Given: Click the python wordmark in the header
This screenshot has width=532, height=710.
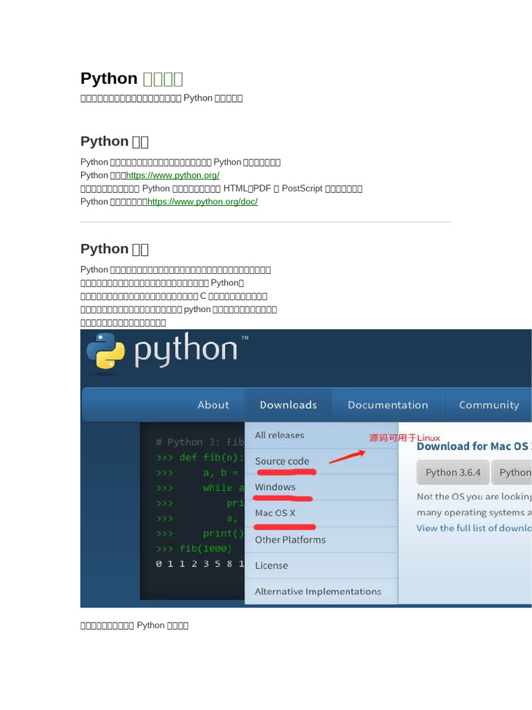Looking at the screenshot, I should [x=186, y=350].
